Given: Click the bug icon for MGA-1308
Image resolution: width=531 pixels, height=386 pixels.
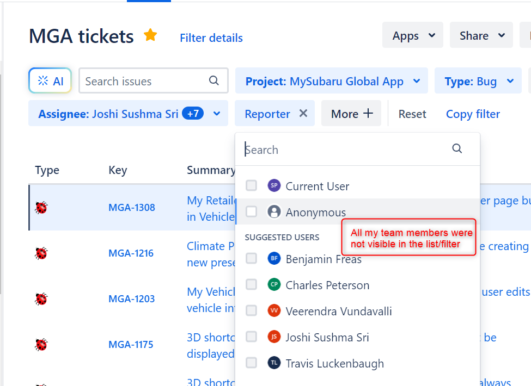Looking at the screenshot, I should tap(41, 207).
